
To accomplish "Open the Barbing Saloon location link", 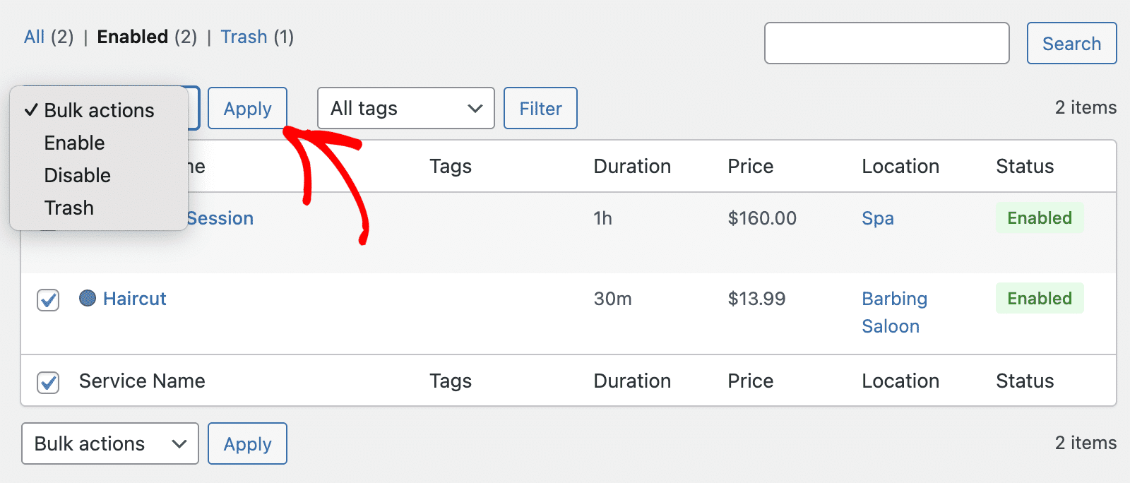I will point(893,312).
